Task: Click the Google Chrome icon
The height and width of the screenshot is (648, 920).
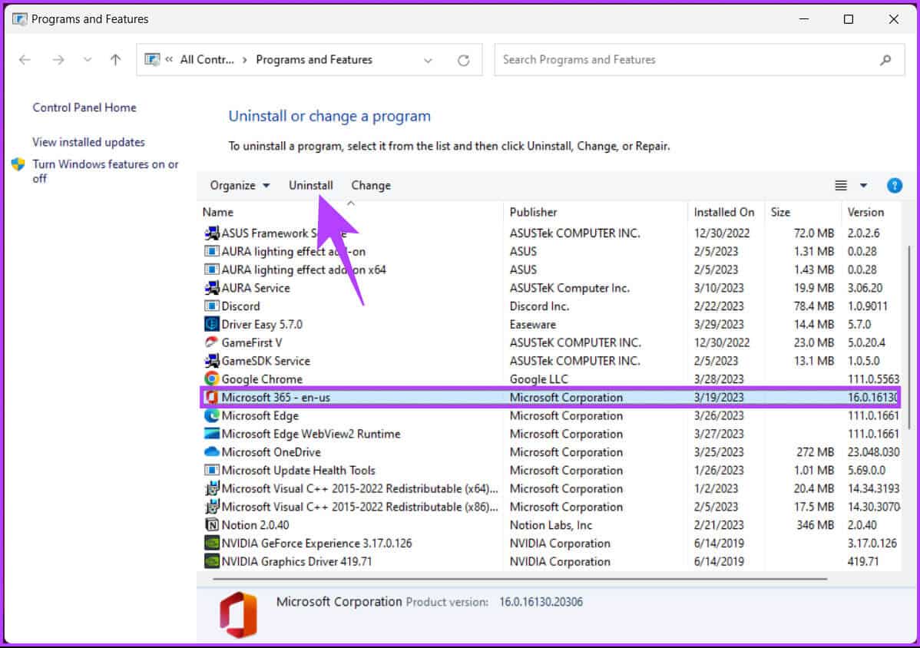Action: pos(212,379)
